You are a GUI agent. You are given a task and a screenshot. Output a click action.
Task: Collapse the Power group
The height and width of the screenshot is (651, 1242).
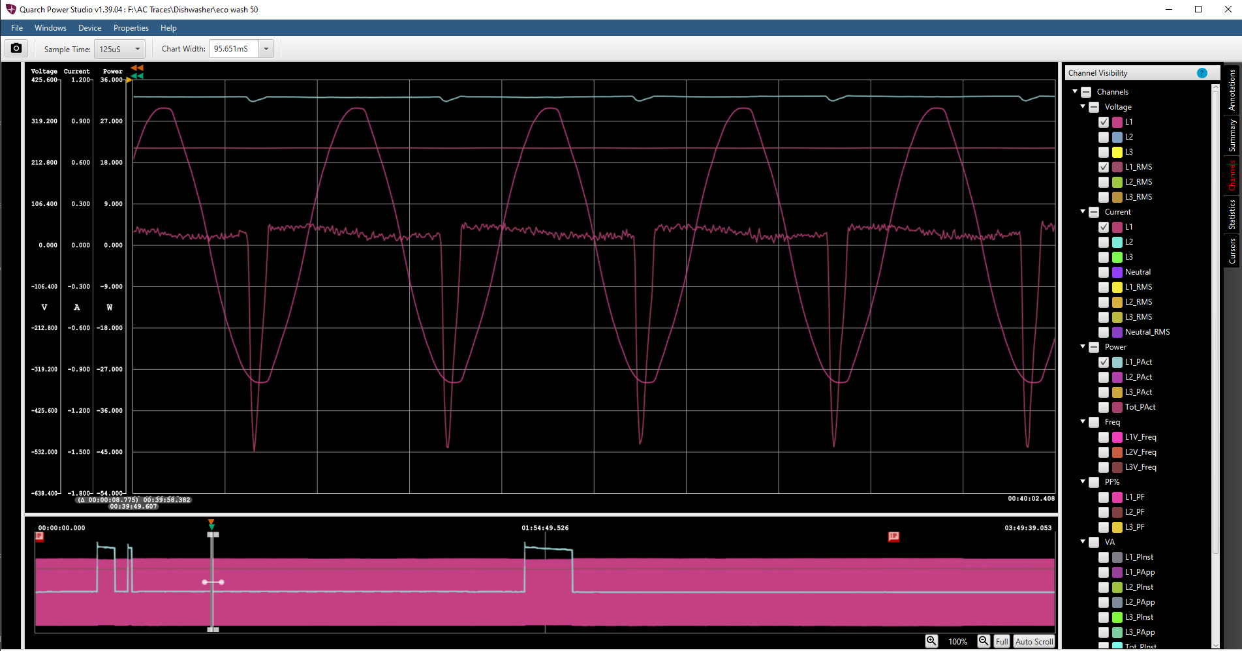point(1083,346)
